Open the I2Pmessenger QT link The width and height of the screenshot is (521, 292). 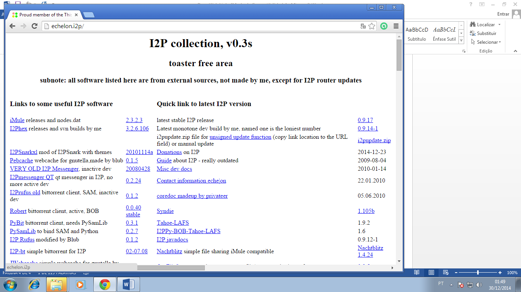click(x=32, y=177)
